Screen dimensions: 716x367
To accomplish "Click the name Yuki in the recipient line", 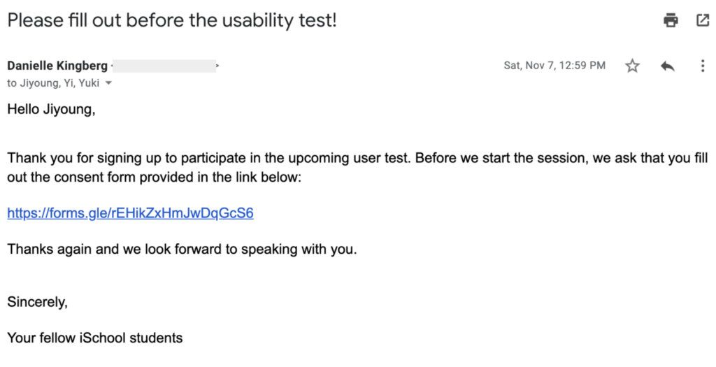I will [x=88, y=83].
